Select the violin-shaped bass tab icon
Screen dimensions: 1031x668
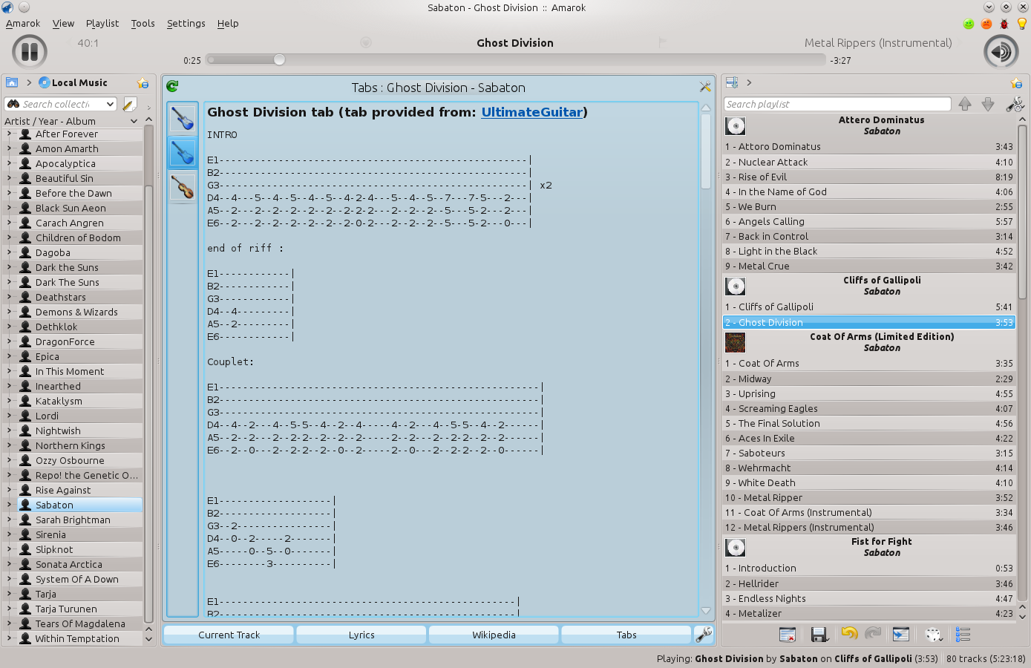point(182,186)
